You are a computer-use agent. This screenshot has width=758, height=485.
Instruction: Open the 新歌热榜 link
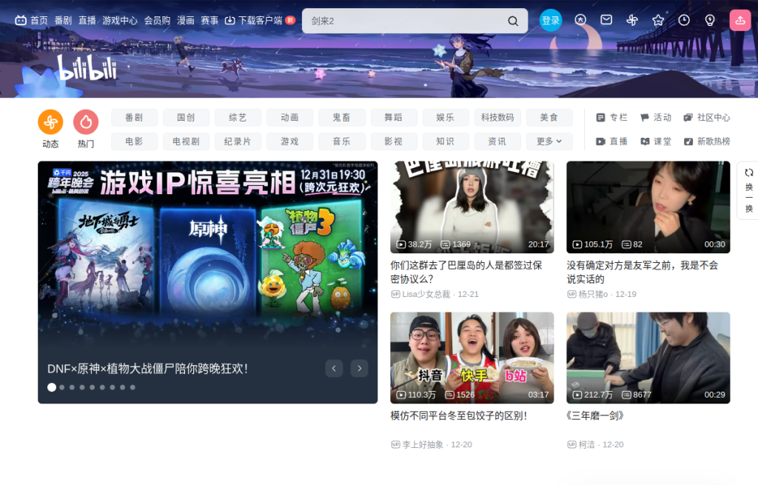click(707, 141)
